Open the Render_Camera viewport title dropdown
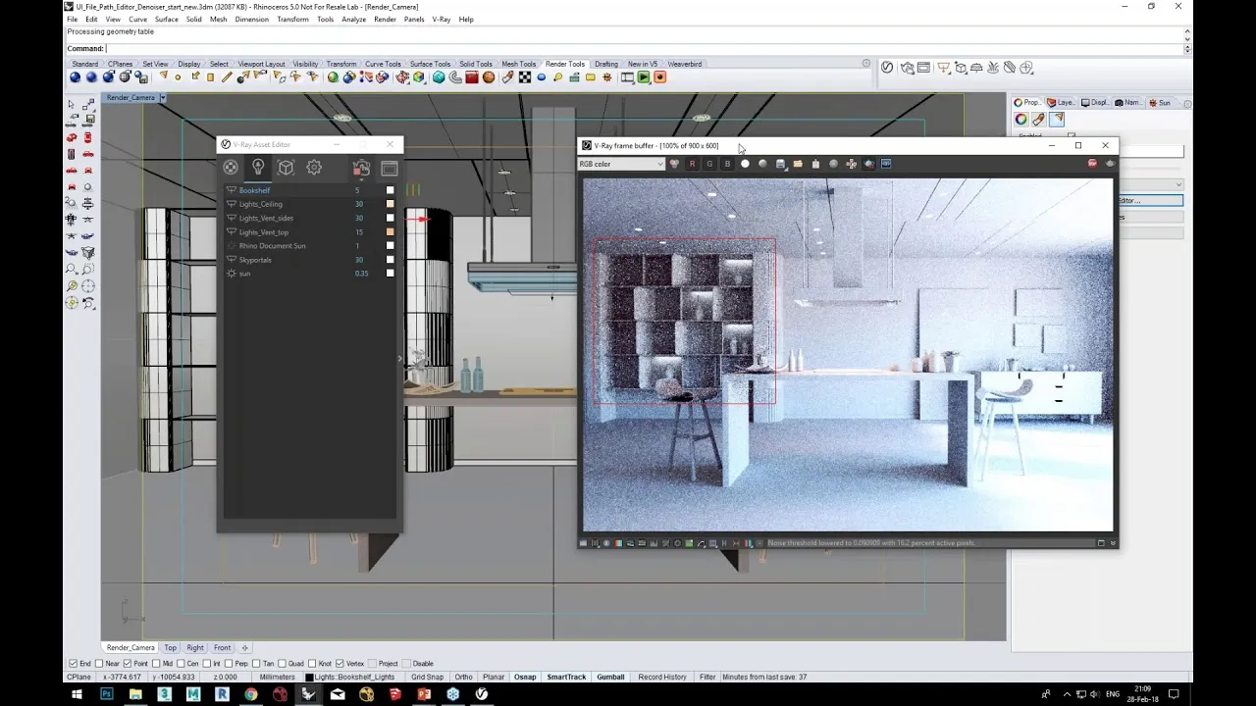The width and height of the screenshot is (1256, 706). 163,98
